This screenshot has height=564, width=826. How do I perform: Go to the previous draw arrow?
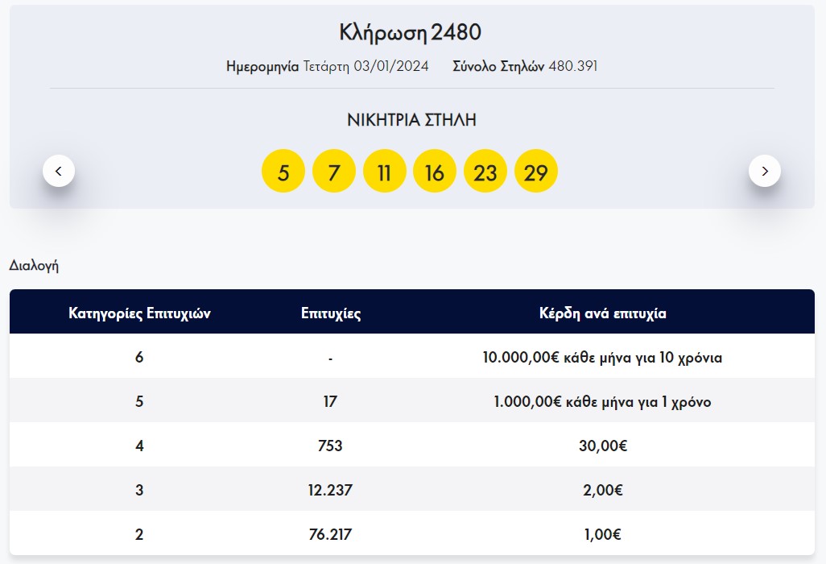pyautogui.click(x=59, y=171)
